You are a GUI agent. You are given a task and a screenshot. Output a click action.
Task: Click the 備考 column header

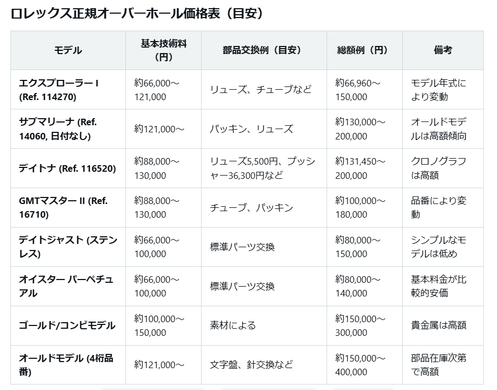point(443,50)
